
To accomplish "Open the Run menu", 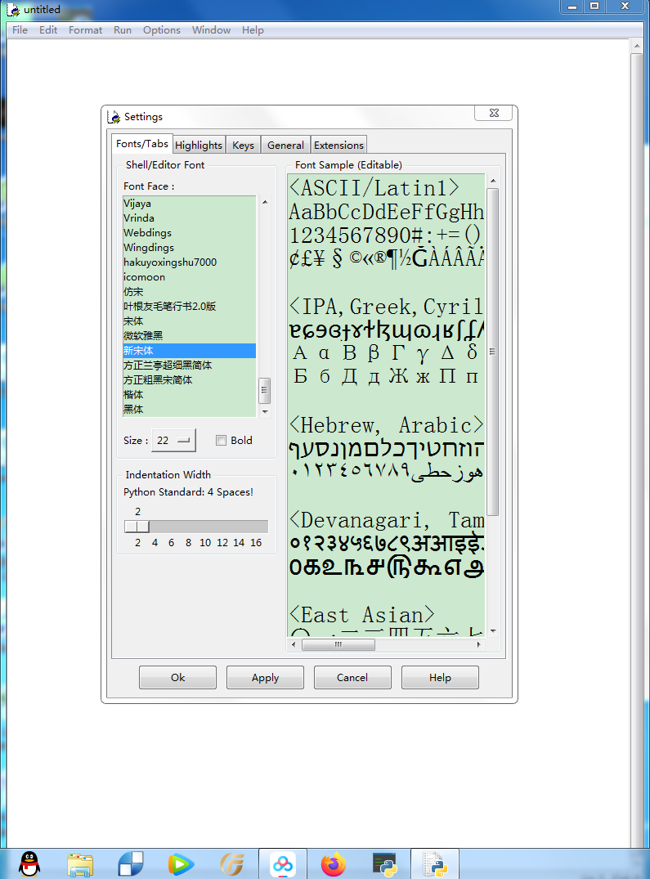I will (122, 29).
